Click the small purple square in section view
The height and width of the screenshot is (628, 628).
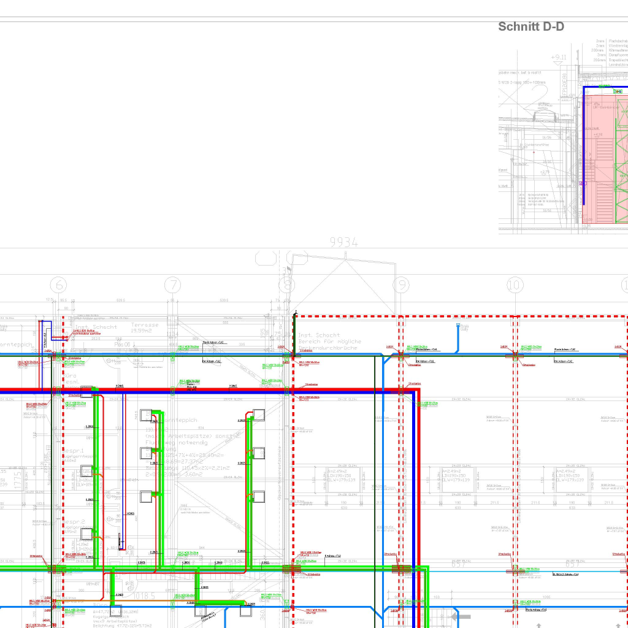tap(583, 183)
